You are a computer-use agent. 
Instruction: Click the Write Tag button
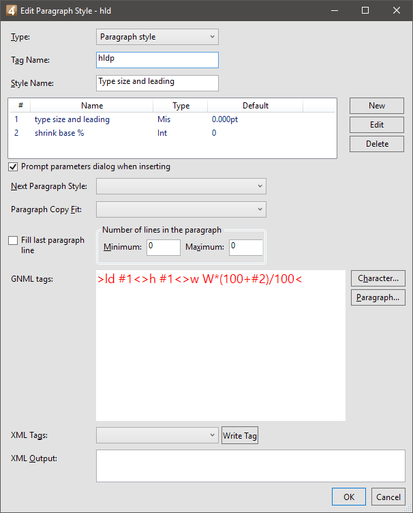click(x=240, y=435)
